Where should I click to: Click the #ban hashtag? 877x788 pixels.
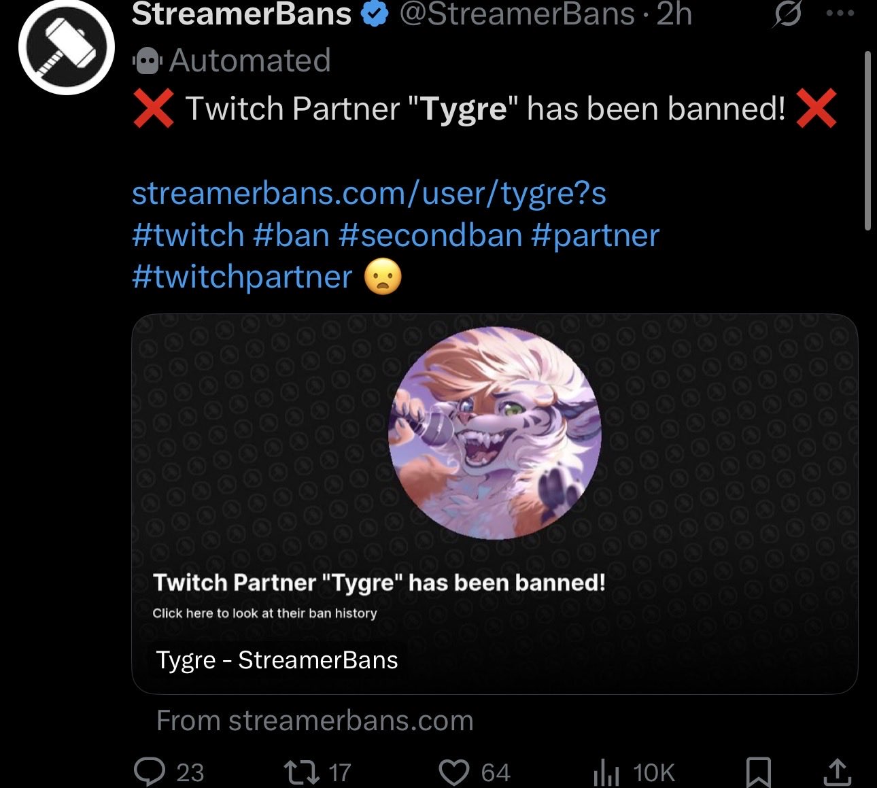pyautogui.click(x=291, y=236)
